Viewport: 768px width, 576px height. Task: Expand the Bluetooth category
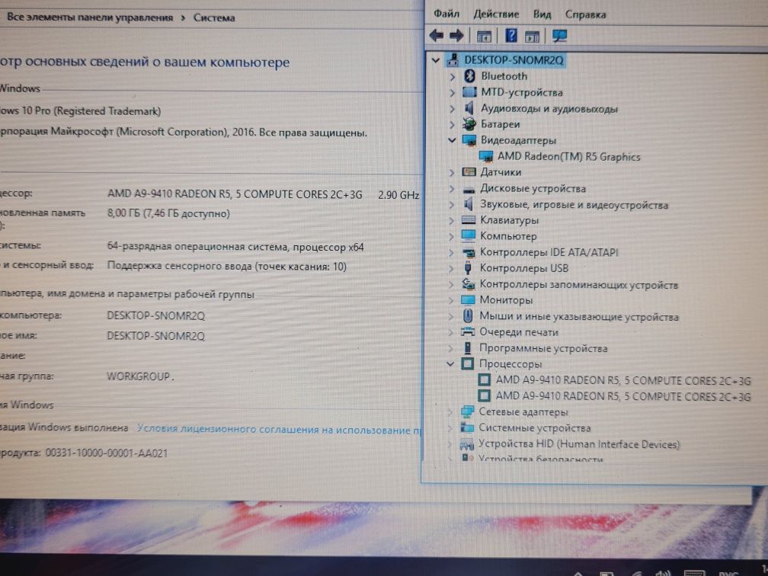[x=452, y=76]
